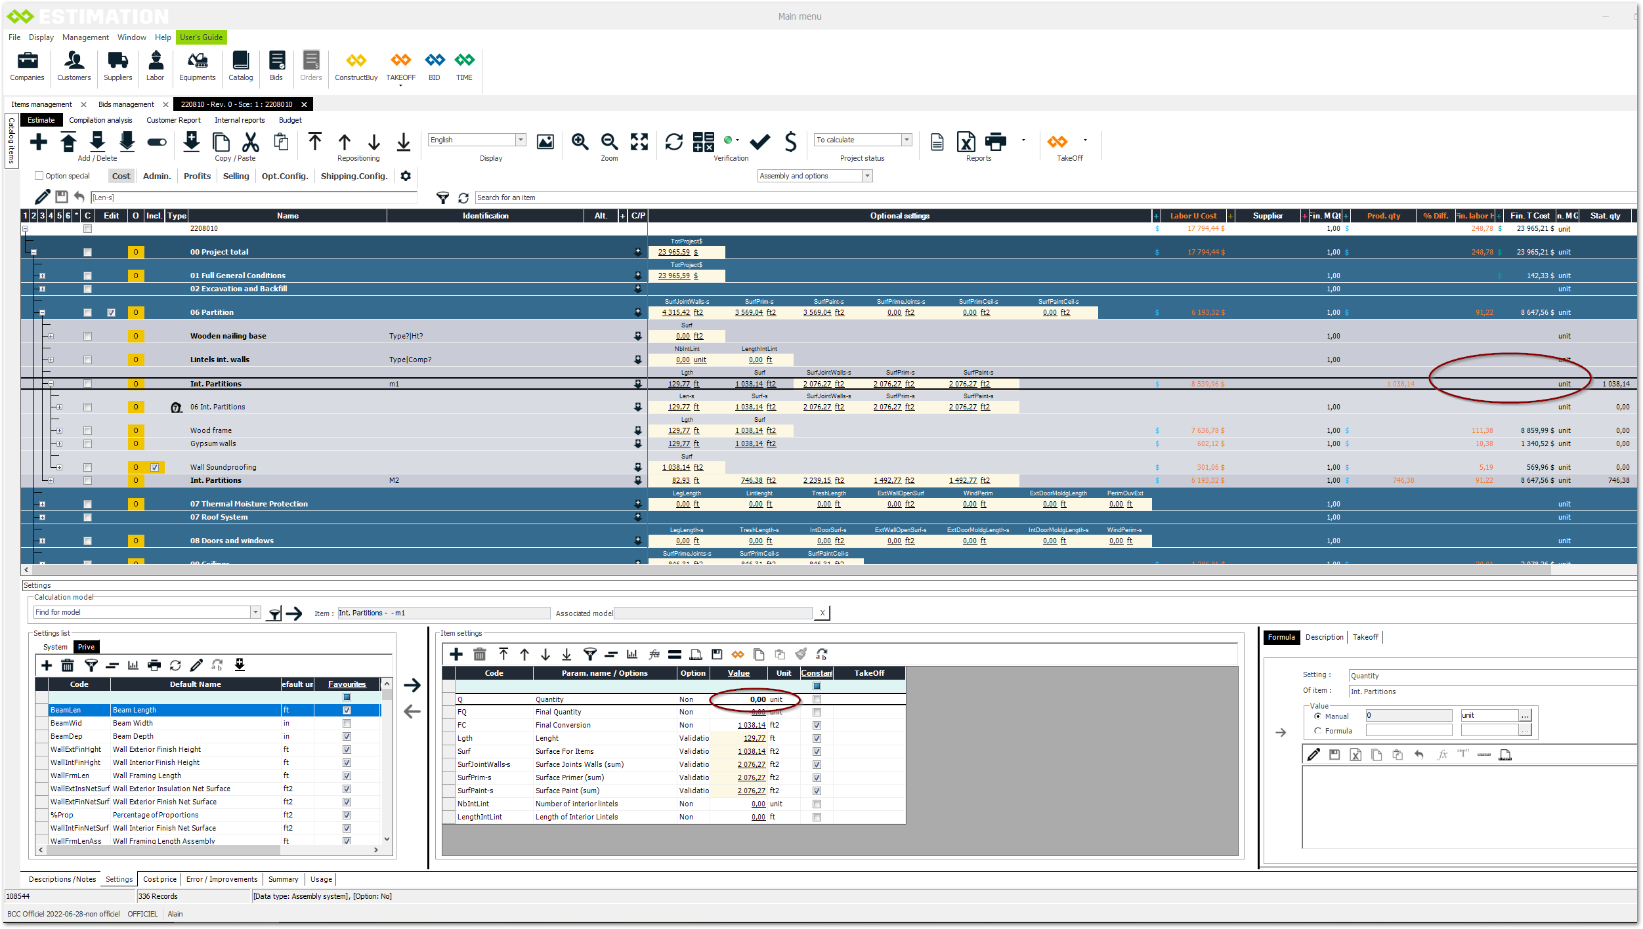Click the Print reports icon
Image resolution: width=1643 pixels, height=929 pixels.
pyautogui.click(x=995, y=142)
